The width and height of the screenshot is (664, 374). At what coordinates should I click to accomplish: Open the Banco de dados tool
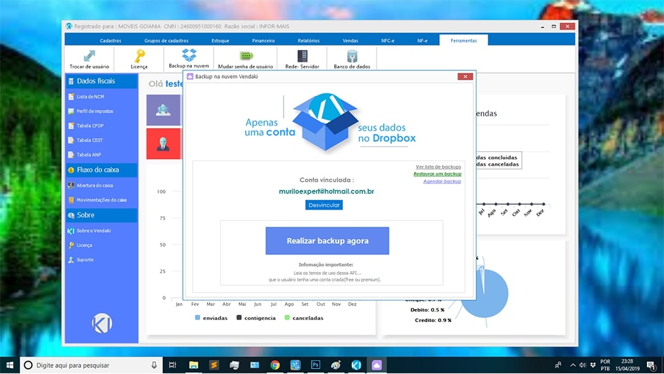tap(352, 57)
